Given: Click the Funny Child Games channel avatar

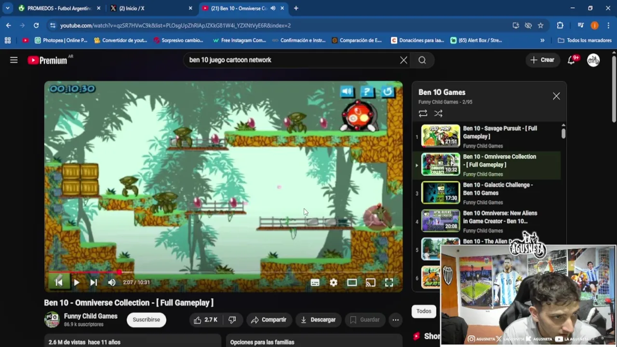Looking at the screenshot, I should [52, 320].
